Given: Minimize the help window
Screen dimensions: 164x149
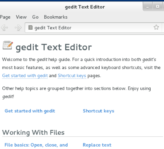Looking at the screenshot, I should pos(147,6).
